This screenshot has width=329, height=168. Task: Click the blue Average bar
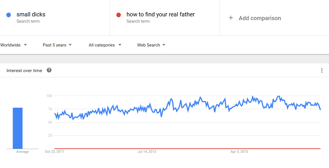coord(18,128)
